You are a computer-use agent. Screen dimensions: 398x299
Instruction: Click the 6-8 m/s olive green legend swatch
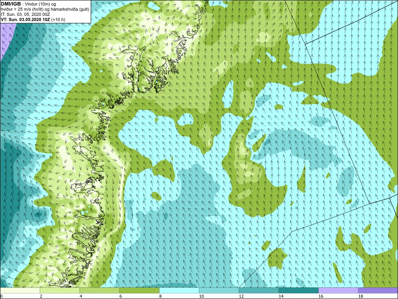point(139,290)
